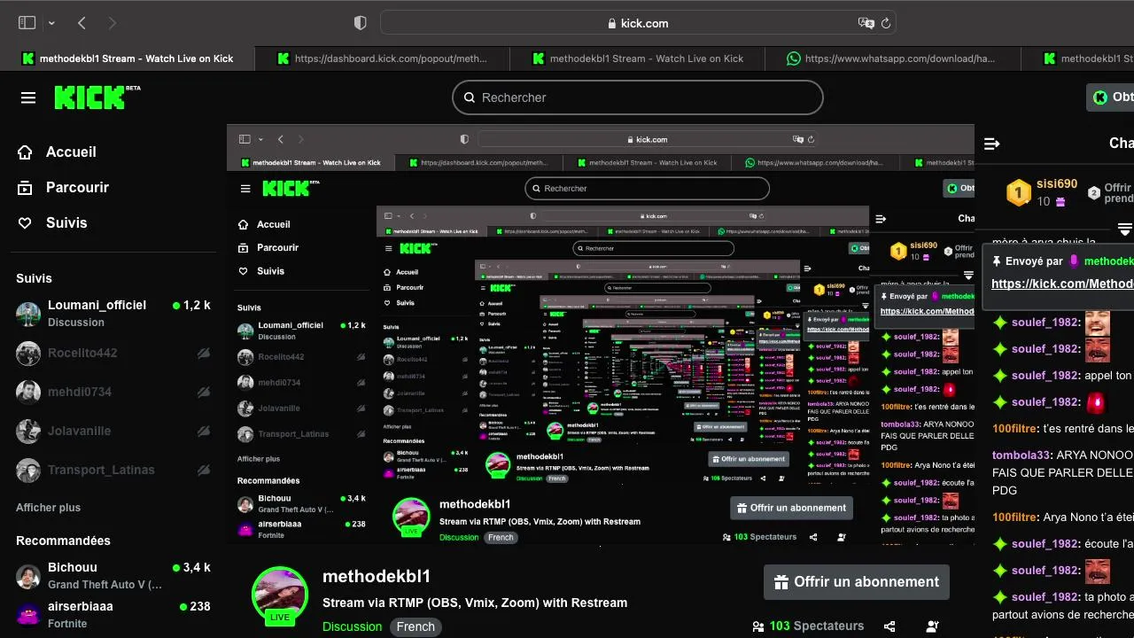Open Parcourir in the full-size left sidebar
This screenshot has height=638, width=1134.
click(77, 187)
